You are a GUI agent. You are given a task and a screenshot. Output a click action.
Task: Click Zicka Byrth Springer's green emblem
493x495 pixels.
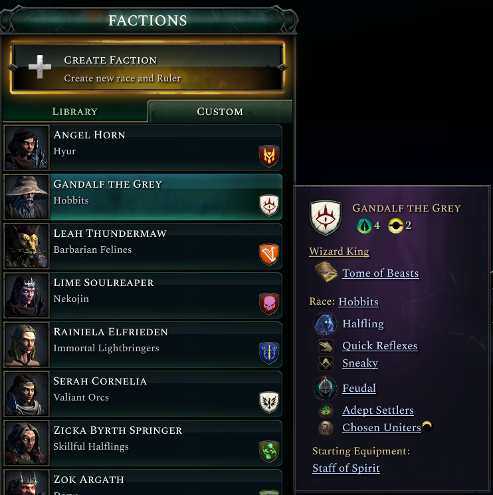tap(269, 452)
